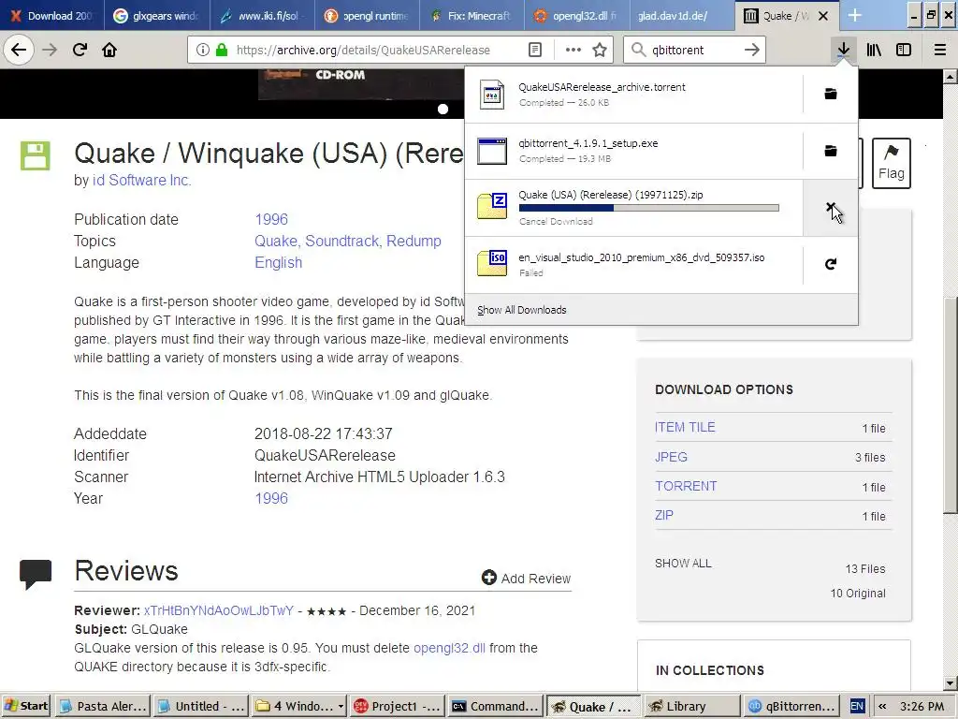958x719 pixels.
Task: Show site information icon in address bar
Action: point(203,50)
